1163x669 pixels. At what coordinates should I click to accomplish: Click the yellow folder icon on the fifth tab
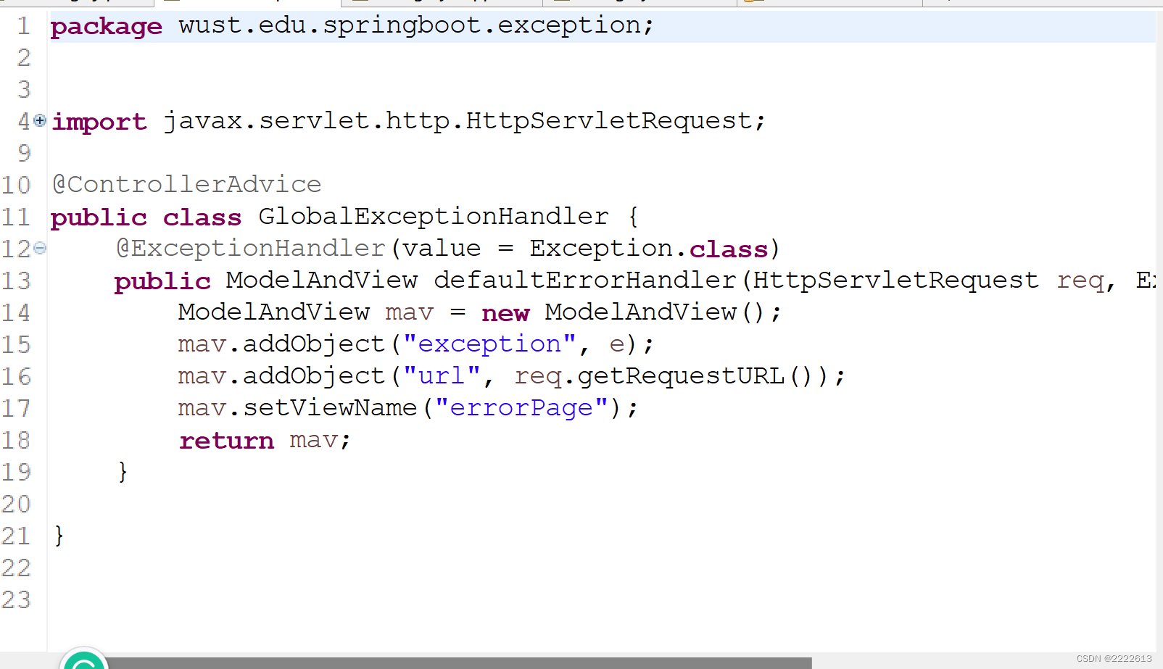[x=747, y=3]
